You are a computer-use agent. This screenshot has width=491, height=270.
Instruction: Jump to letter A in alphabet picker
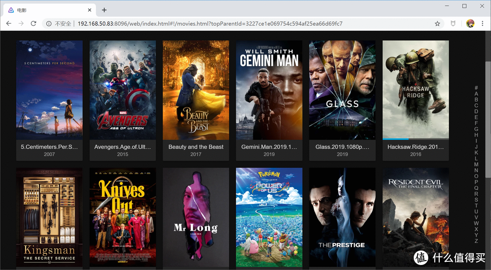[476, 94]
